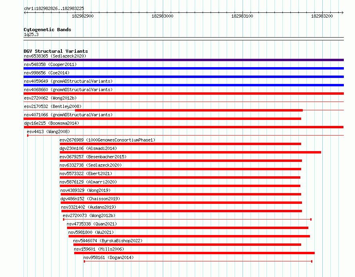
Task: Open the first esv2720062 (Wong2012b) label
Action: pyautogui.click(x=50, y=98)
